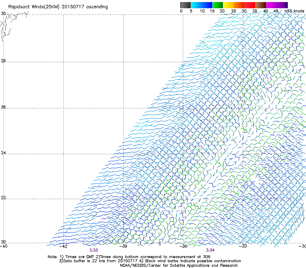This screenshot has height=268, width=306.
Task: Click the red 30-35 knots color swatch
Action: (x=250, y=5)
